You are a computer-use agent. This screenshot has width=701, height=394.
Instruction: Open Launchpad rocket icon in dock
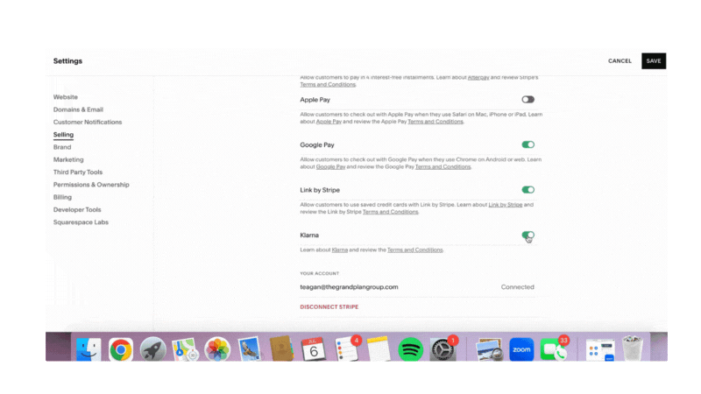152,349
